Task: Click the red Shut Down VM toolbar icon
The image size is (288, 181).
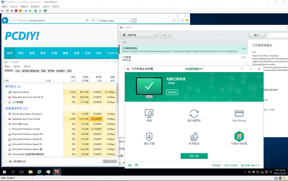Action: [16, 11]
